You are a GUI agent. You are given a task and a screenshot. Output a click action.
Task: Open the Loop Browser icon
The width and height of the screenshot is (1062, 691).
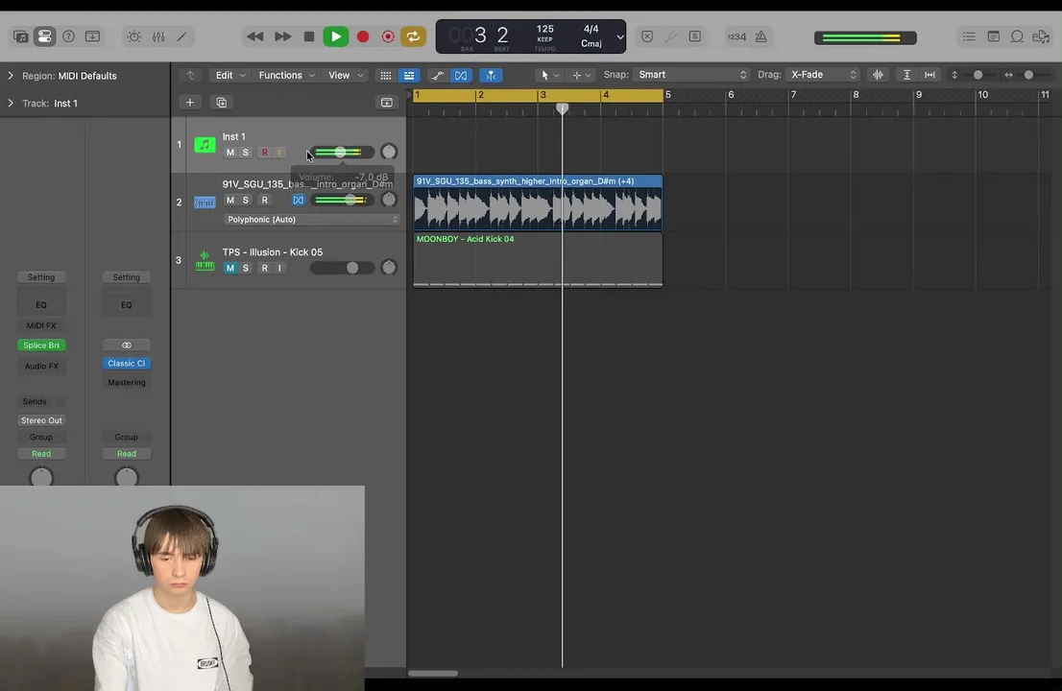[x=1017, y=36]
